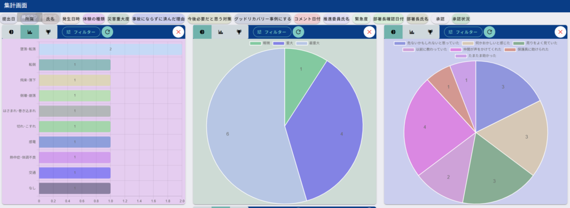Select the 体験の種類 field chip
The width and height of the screenshot is (570, 208).
coord(94,19)
